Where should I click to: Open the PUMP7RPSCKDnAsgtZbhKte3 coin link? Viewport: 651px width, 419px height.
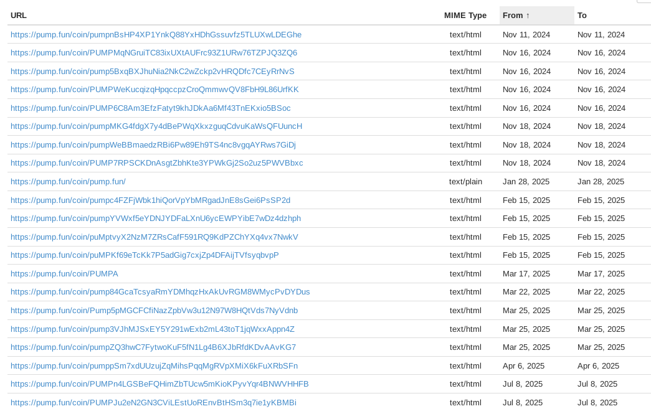157,163
